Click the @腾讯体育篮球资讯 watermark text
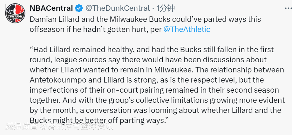 pyautogui.click(x=77, y=127)
